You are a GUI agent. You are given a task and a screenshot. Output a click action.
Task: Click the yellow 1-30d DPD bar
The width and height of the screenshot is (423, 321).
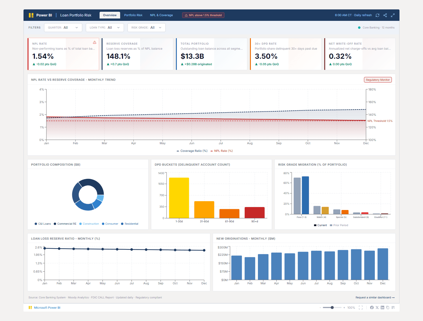click(x=179, y=198)
